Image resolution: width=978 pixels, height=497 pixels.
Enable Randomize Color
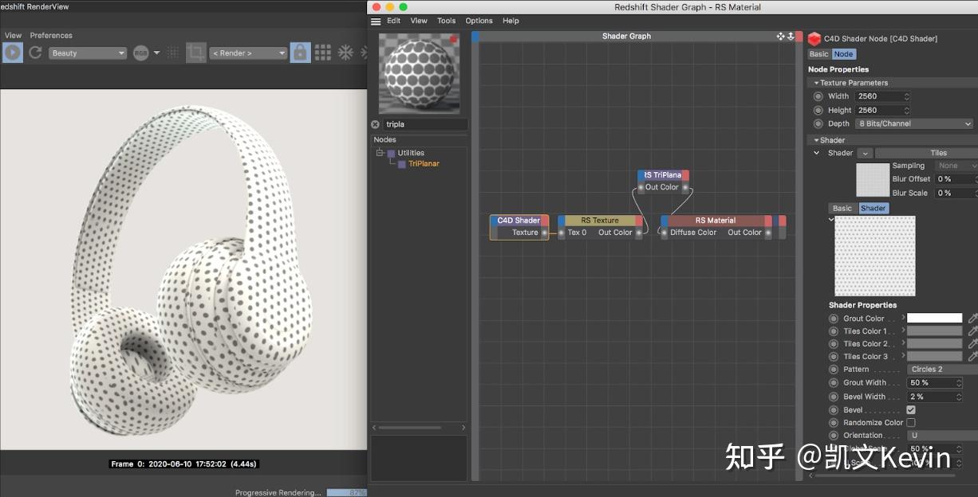point(911,422)
